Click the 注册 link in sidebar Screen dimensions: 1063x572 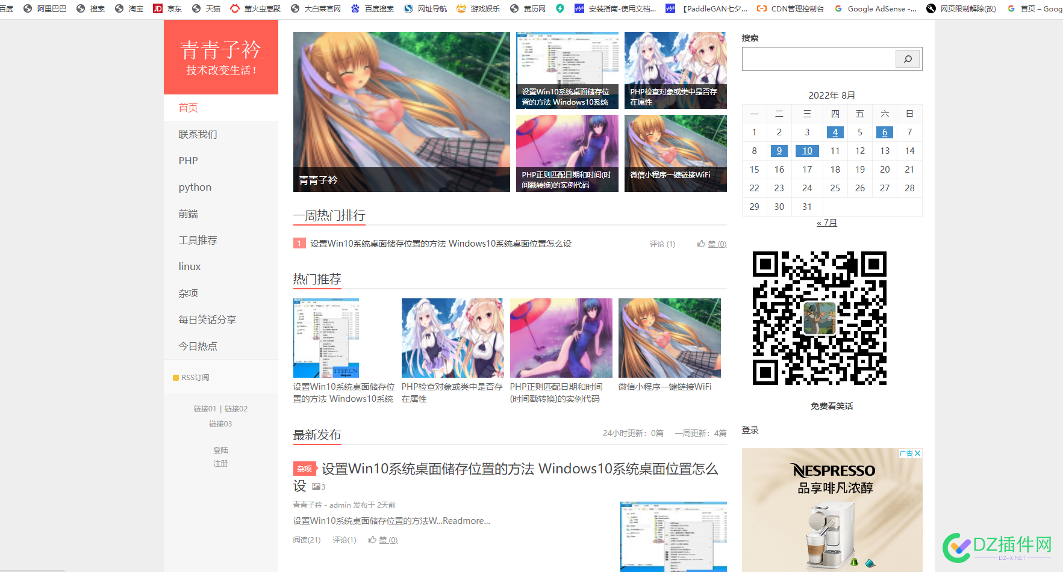(x=220, y=463)
